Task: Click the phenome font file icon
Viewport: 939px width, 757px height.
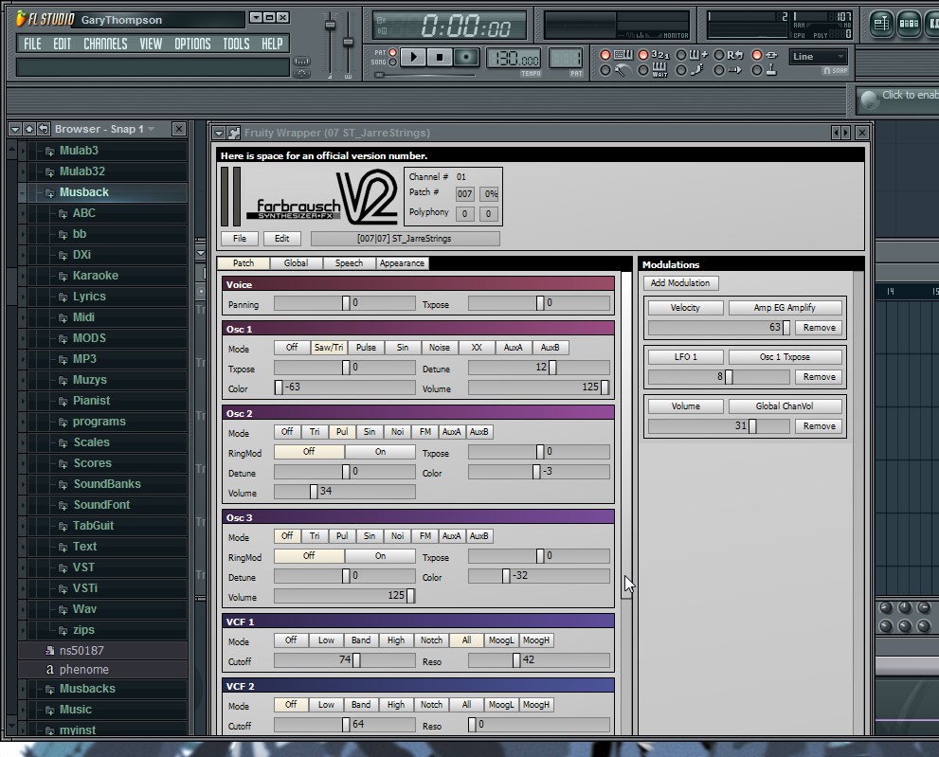Action: 50,670
